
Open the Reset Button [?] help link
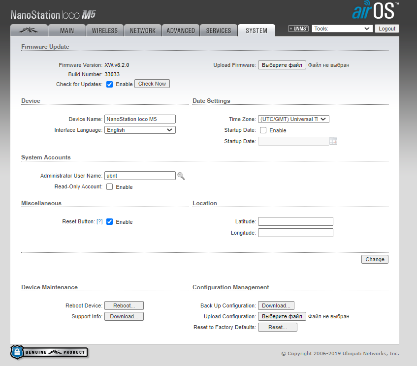point(99,222)
